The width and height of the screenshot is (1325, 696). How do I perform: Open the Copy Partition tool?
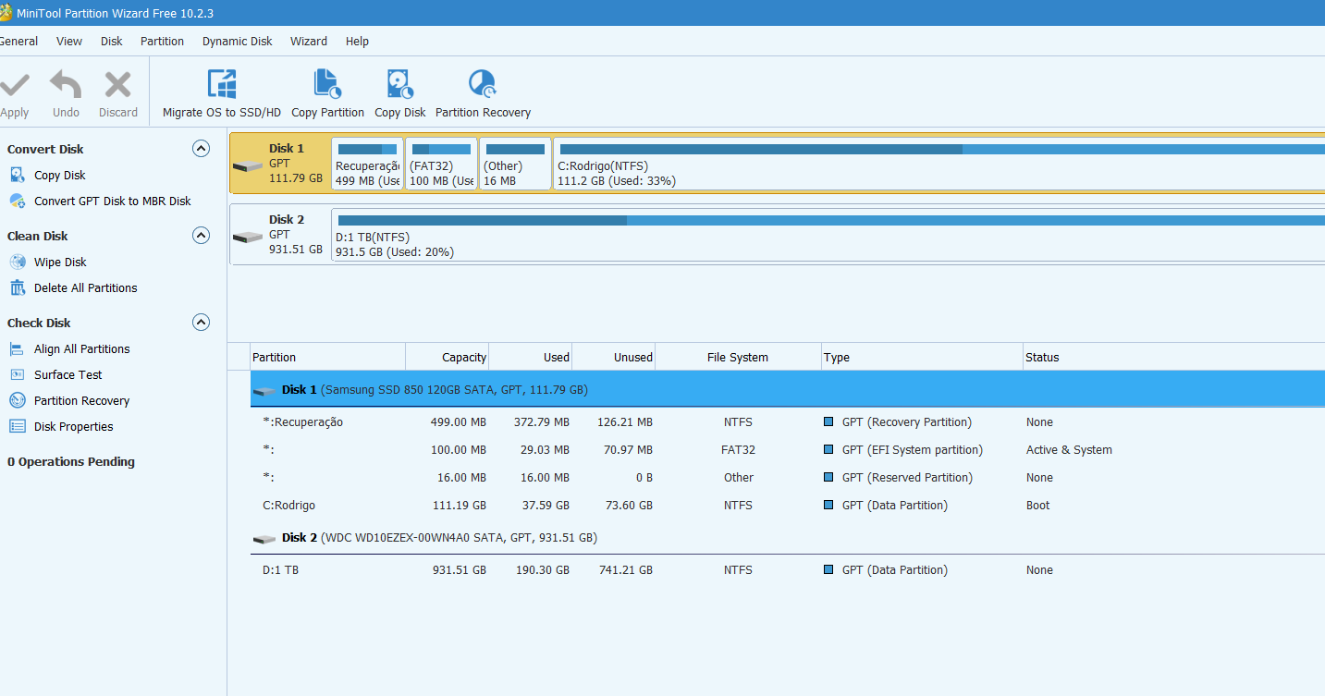pos(327,93)
